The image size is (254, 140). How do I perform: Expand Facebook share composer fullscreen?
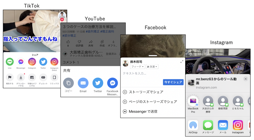click(182, 62)
